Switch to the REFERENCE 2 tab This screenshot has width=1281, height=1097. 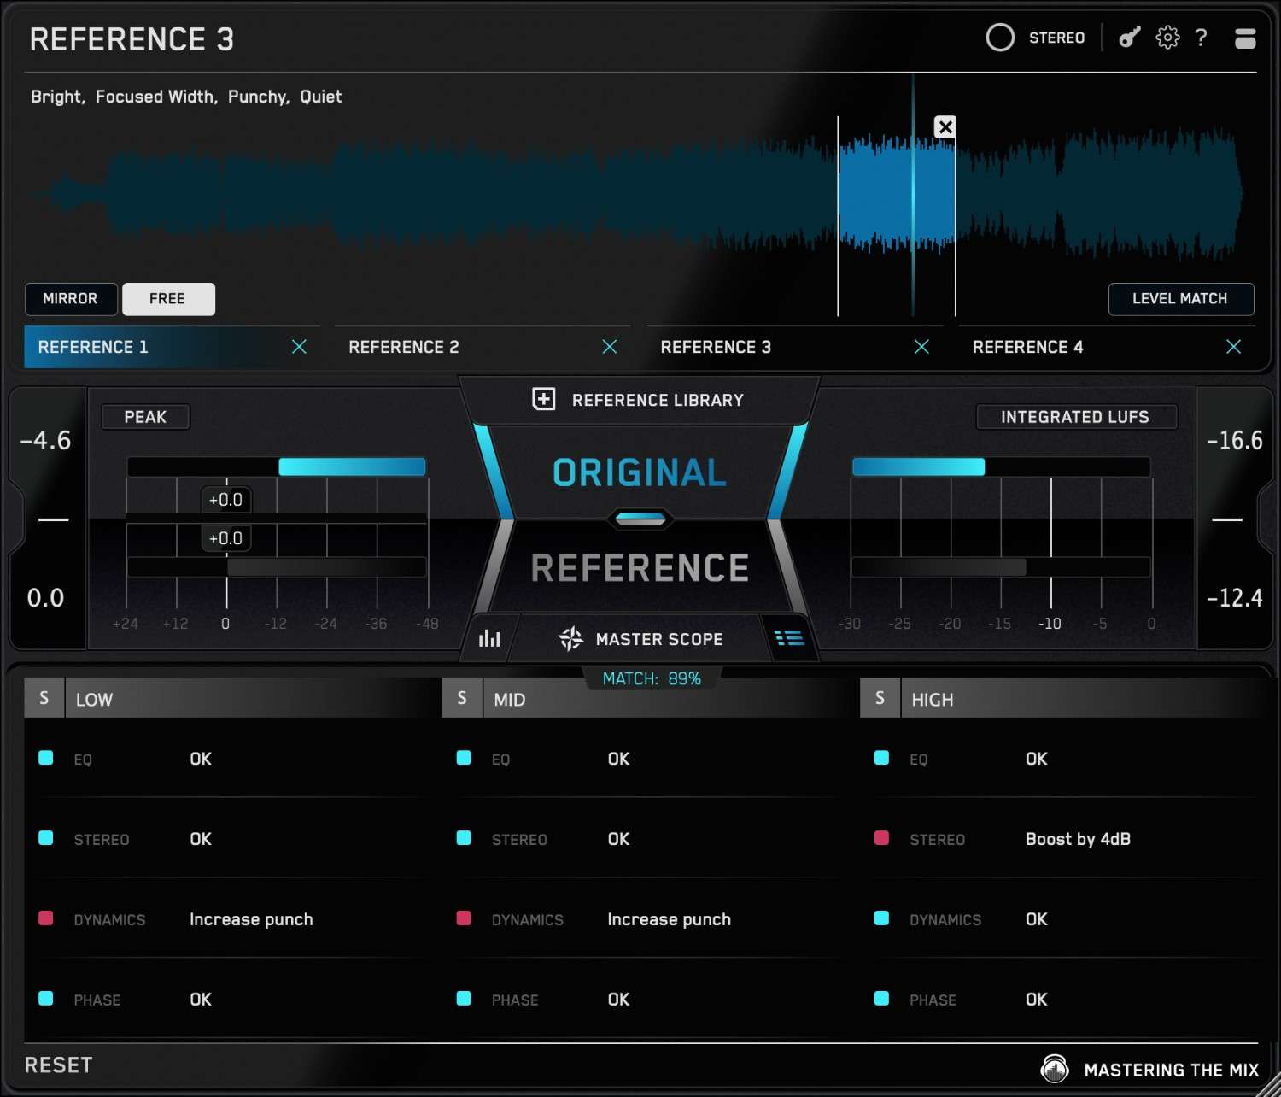pyautogui.click(x=404, y=347)
